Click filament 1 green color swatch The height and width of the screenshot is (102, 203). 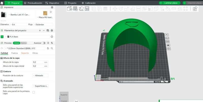point(2,37)
